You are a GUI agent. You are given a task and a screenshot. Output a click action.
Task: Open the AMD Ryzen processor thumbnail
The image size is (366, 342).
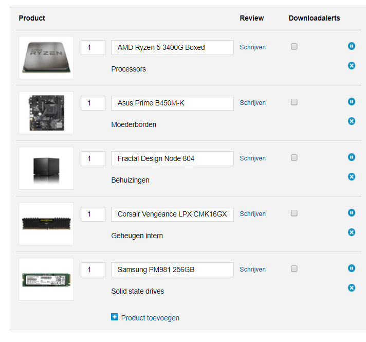(x=46, y=58)
